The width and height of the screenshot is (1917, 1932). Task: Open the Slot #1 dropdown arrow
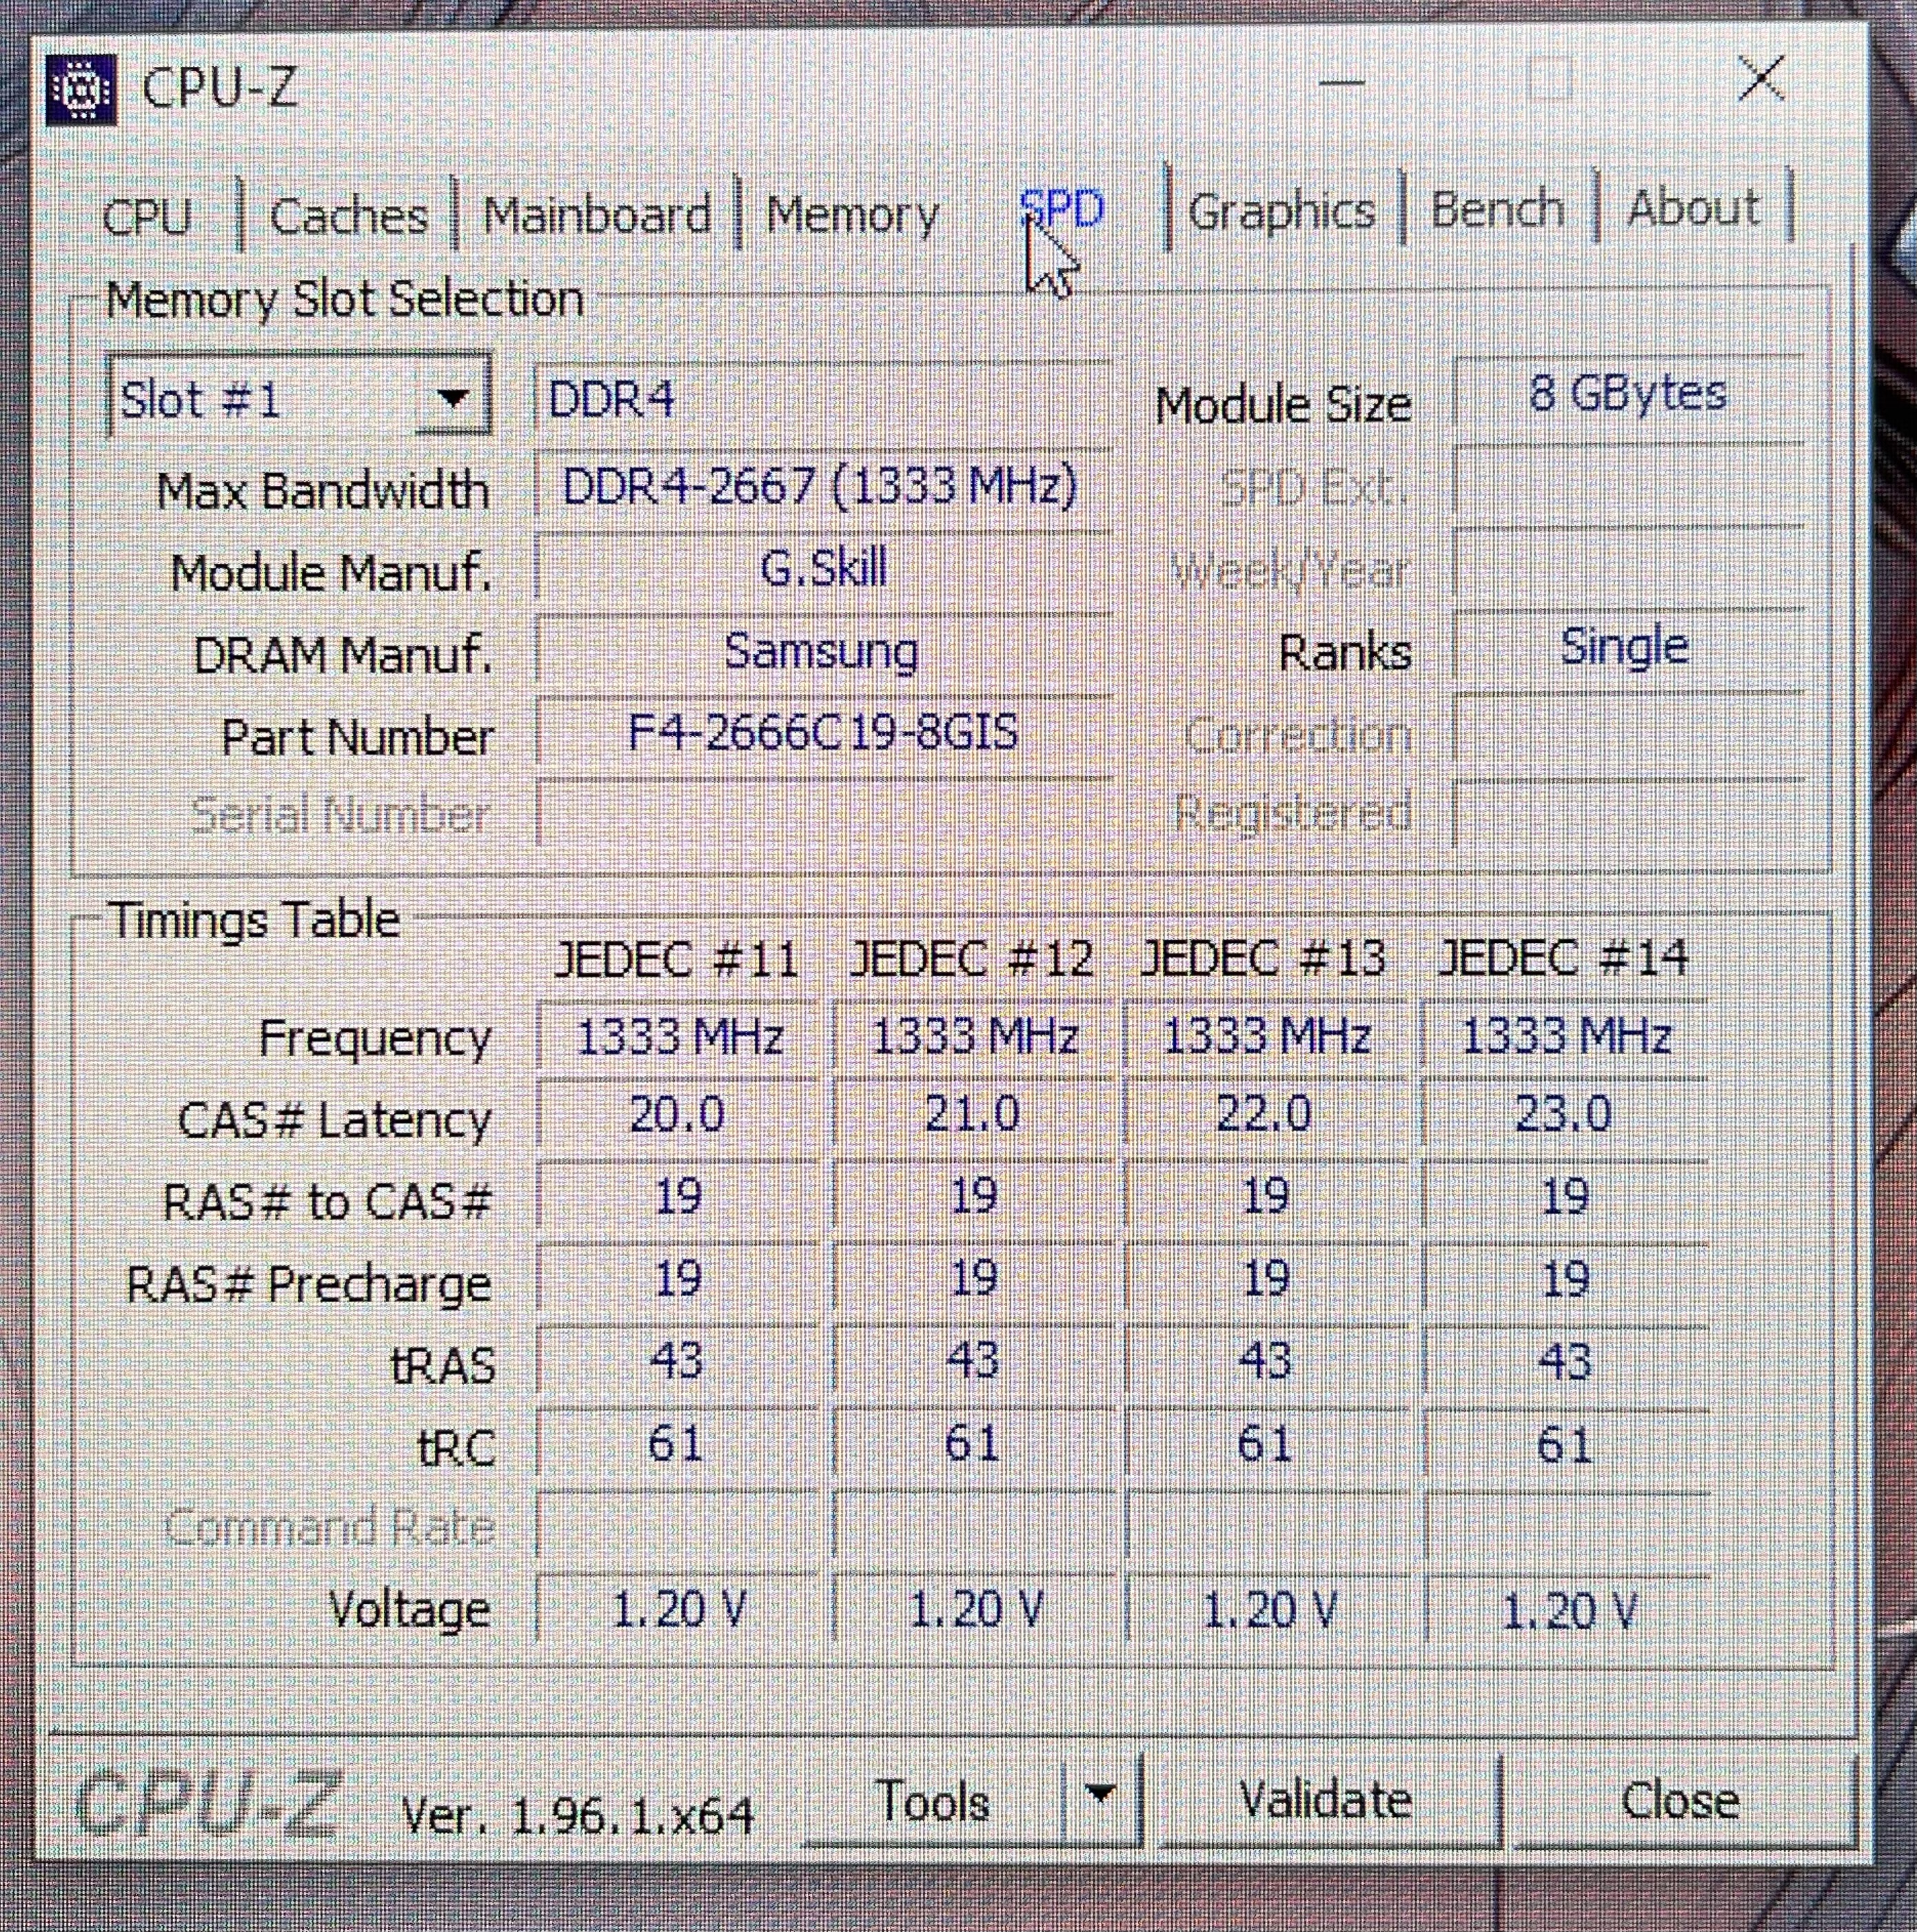click(453, 399)
